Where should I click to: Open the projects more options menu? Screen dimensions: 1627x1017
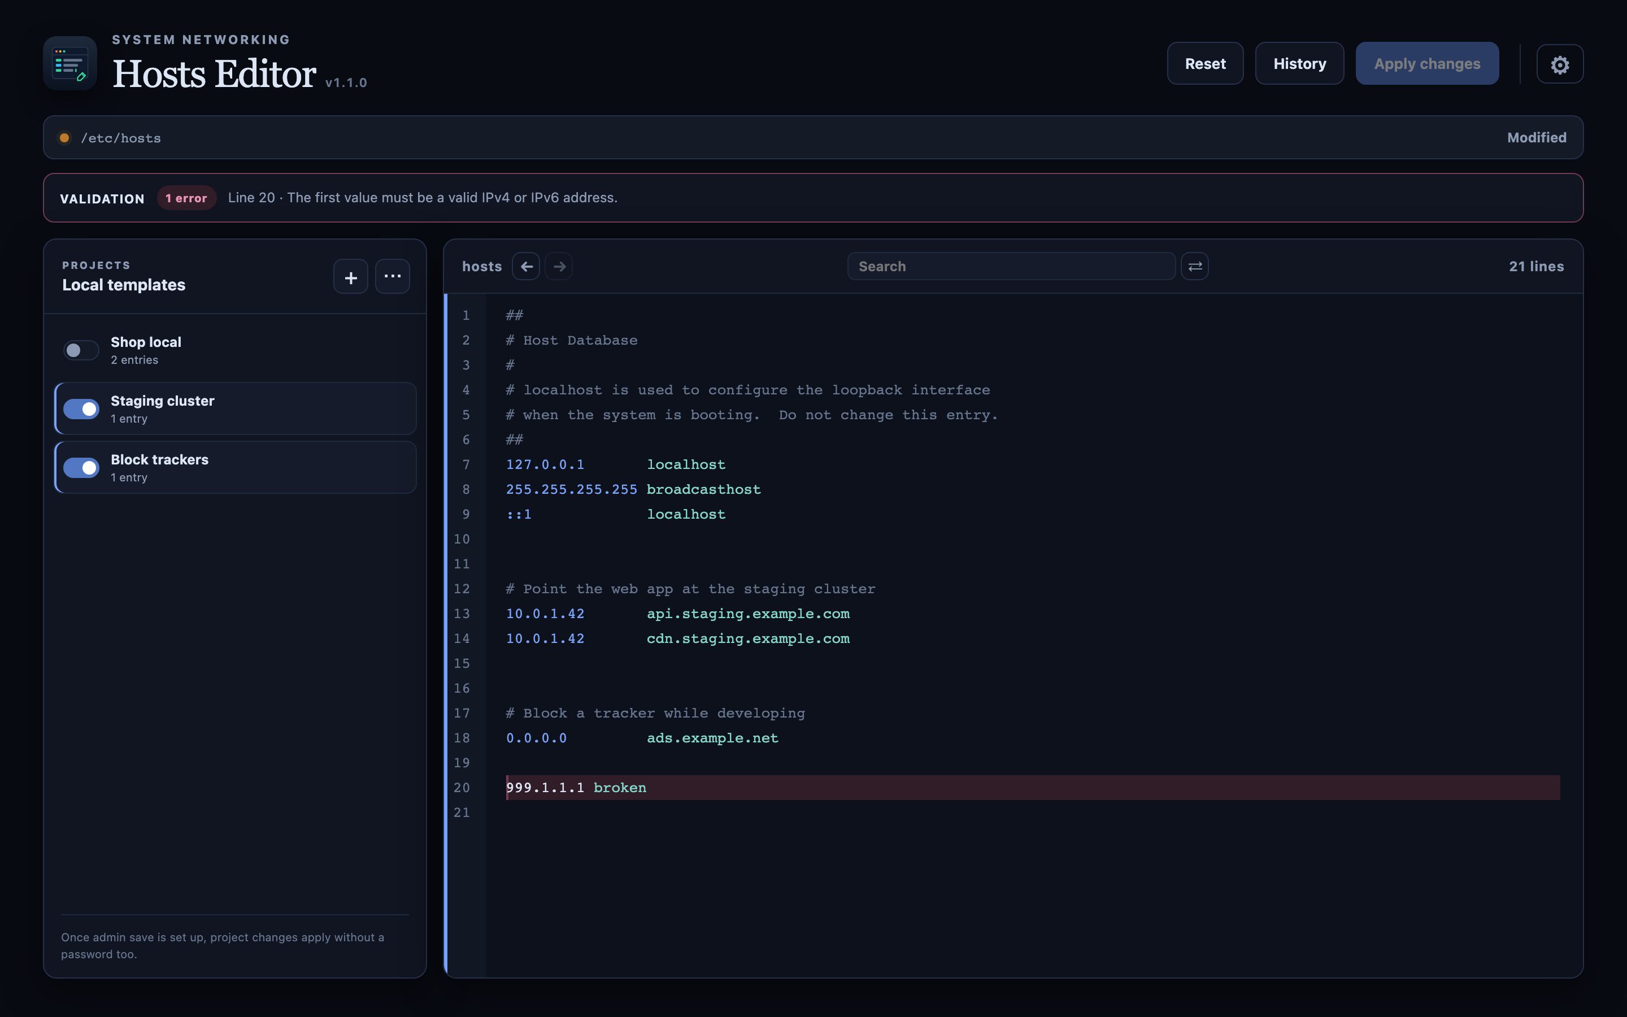click(x=393, y=276)
